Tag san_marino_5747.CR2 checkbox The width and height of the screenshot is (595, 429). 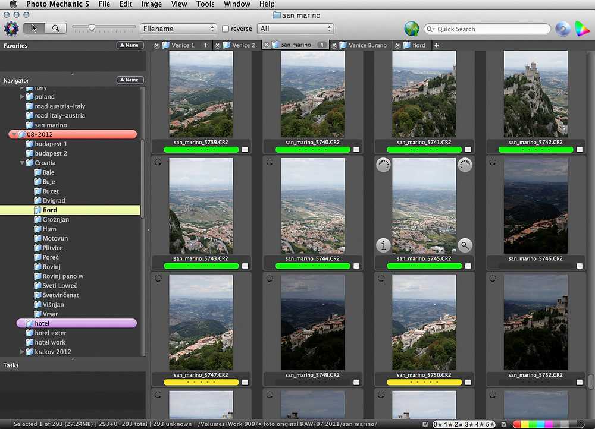(x=245, y=383)
